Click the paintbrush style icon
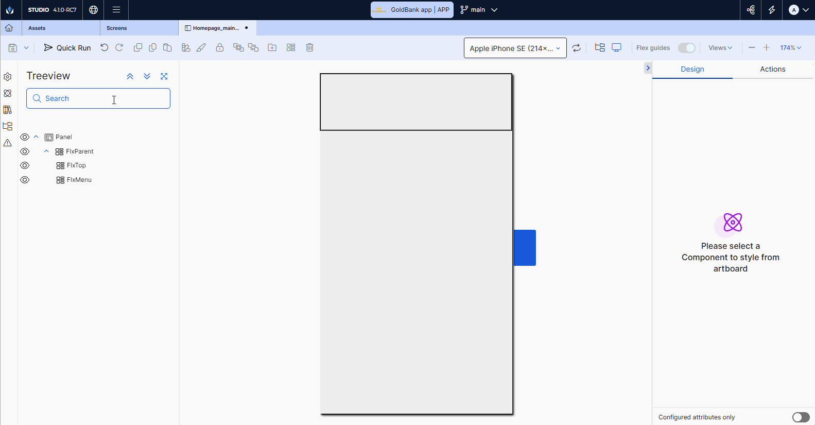This screenshot has width=815, height=425. click(201, 47)
